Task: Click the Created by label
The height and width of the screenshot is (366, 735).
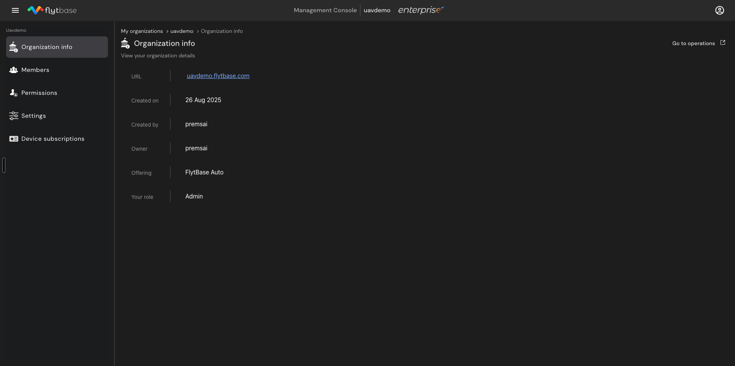Action: 145,125
